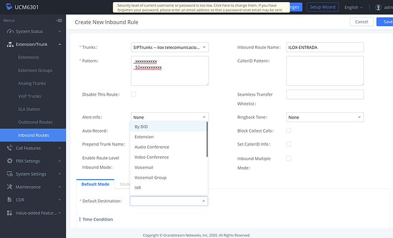
Task: Open the English language selector
Action: coord(353,7)
